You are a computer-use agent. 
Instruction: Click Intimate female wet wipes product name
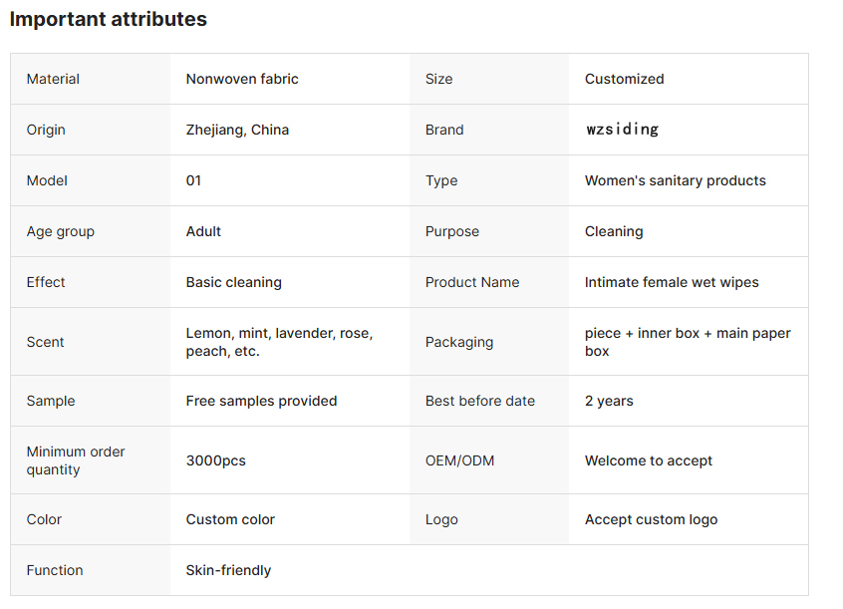pos(672,282)
